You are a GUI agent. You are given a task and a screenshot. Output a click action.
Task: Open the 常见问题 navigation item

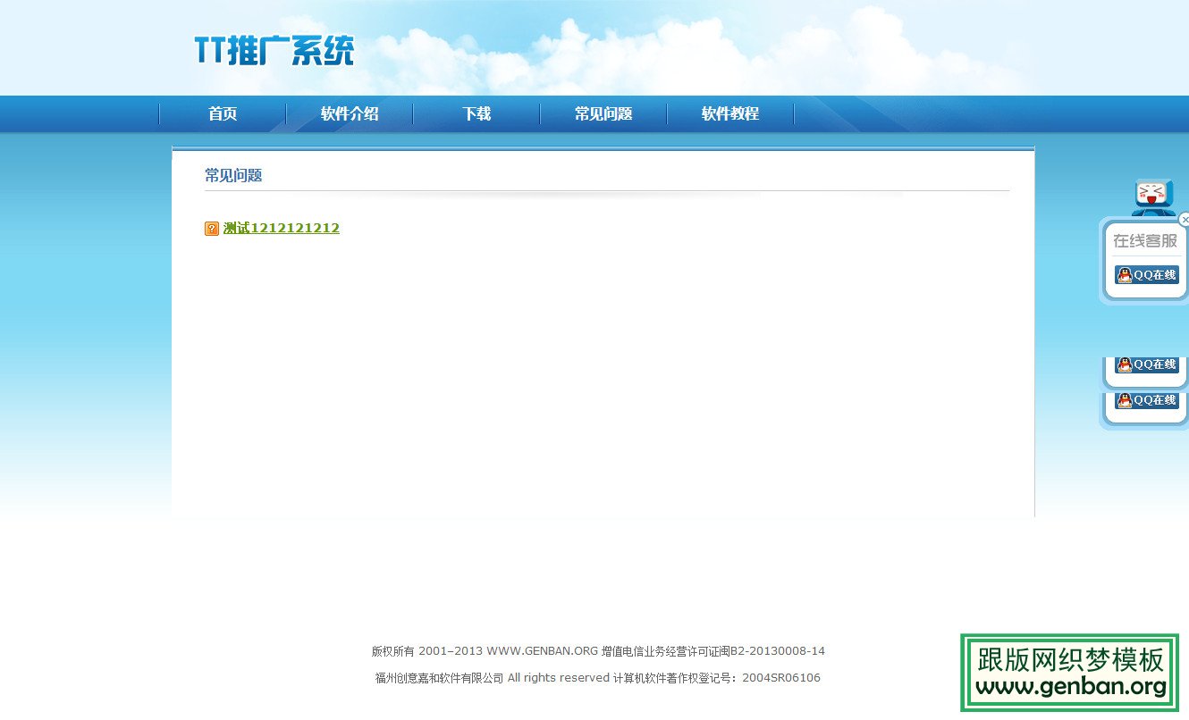coord(603,113)
